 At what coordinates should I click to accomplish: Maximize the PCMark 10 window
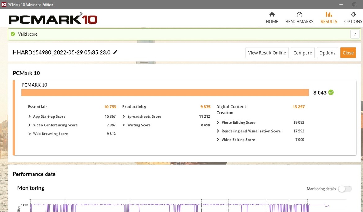coord(354,4)
